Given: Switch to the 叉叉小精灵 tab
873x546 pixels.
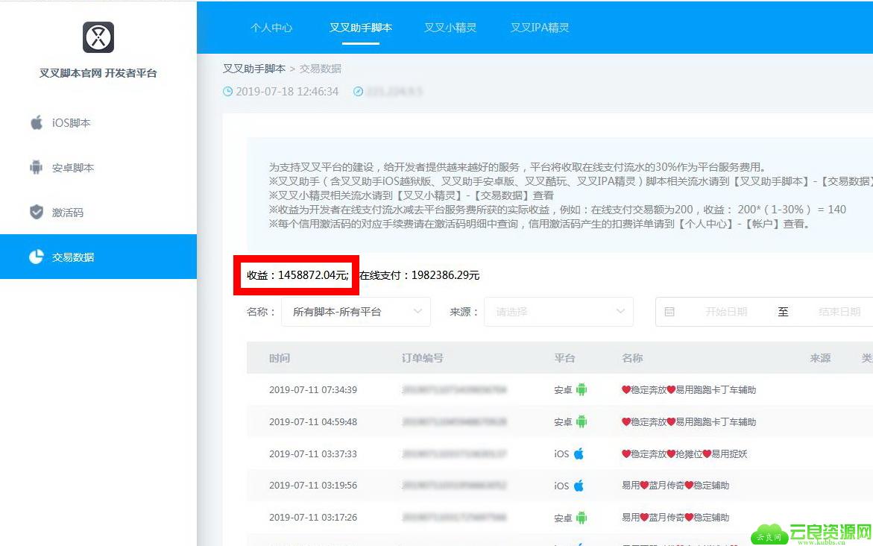Looking at the screenshot, I should 450,28.
